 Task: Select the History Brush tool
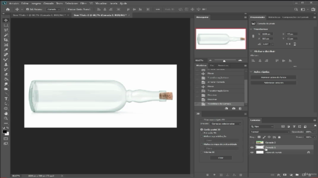pos(6,69)
